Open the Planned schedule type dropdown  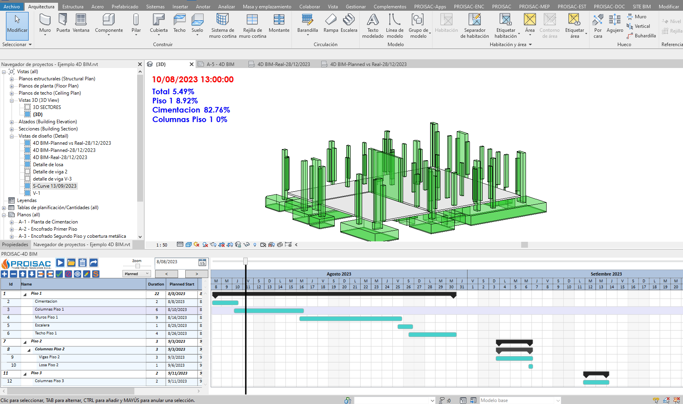point(137,274)
